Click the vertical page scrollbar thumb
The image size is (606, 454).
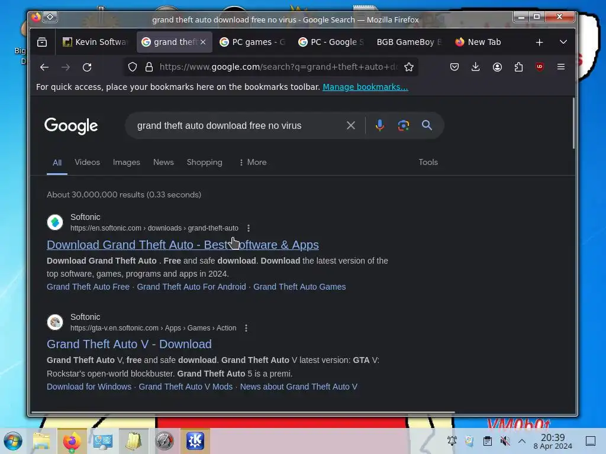(573, 124)
